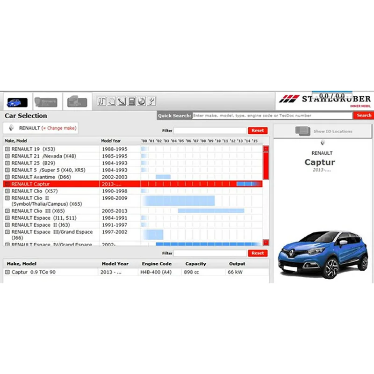This screenshot has width=374, height=374.
Task: Select RENAULT Clio (X57) model name
Action: coord(34,191)
